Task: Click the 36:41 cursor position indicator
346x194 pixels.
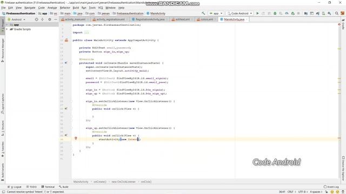Action: click(x=282, y=192)
